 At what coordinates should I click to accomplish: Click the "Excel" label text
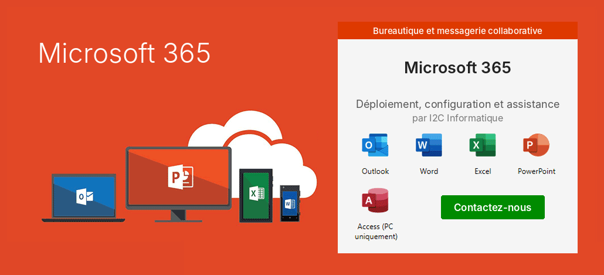483,171
